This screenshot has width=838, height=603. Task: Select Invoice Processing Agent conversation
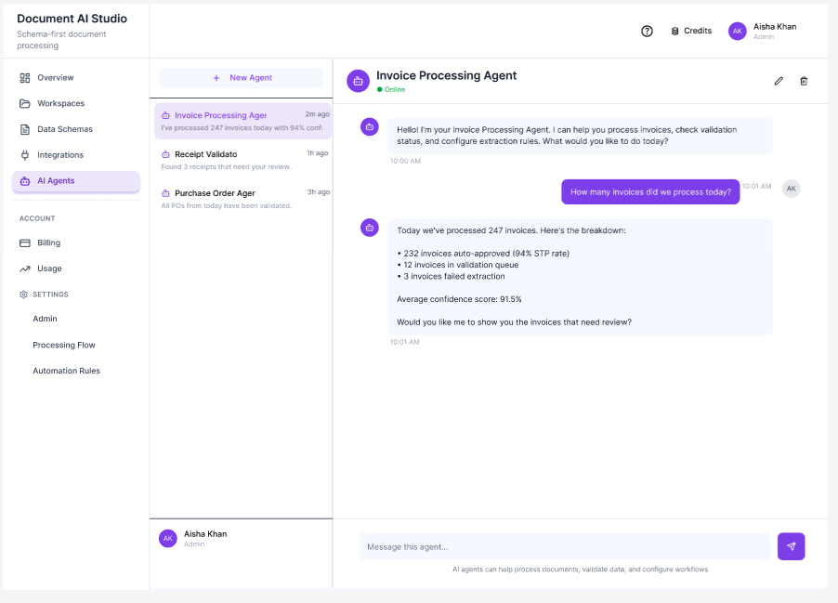(x=242, y=122)
